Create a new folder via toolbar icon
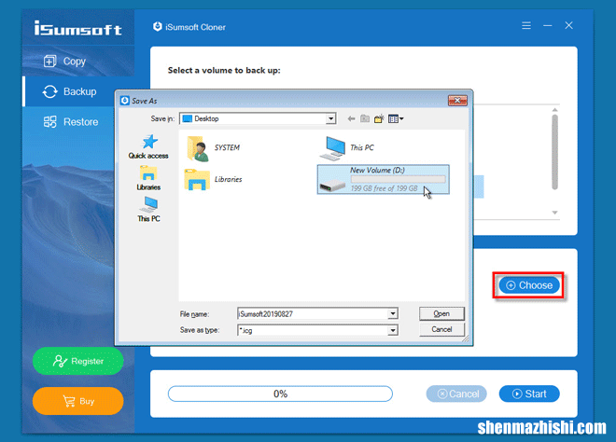Screen dimensions: 616x442 tap(379, 118)
